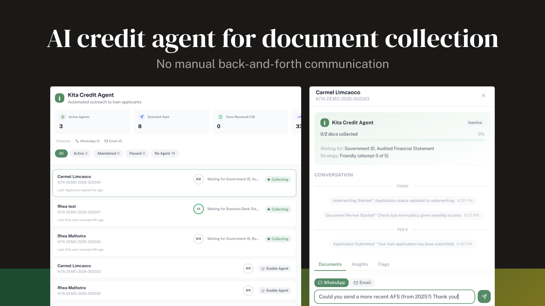Screen dimensions: 545x306
Task: Click the purple trend chart icon on stat card
Action: pos(299,117)
